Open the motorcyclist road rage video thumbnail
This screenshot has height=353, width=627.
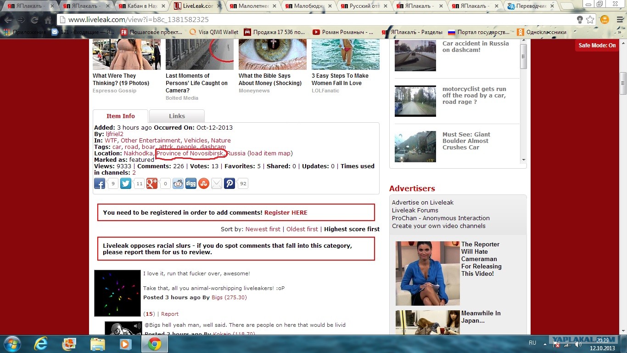click(x=415, y=101)
